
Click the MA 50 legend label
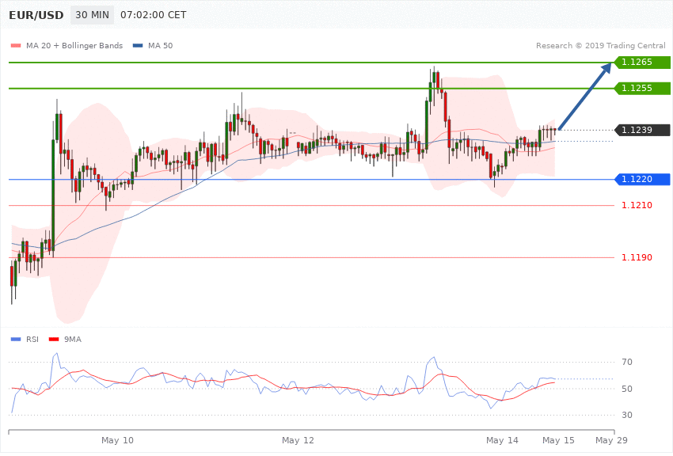[x=160, y=45]
